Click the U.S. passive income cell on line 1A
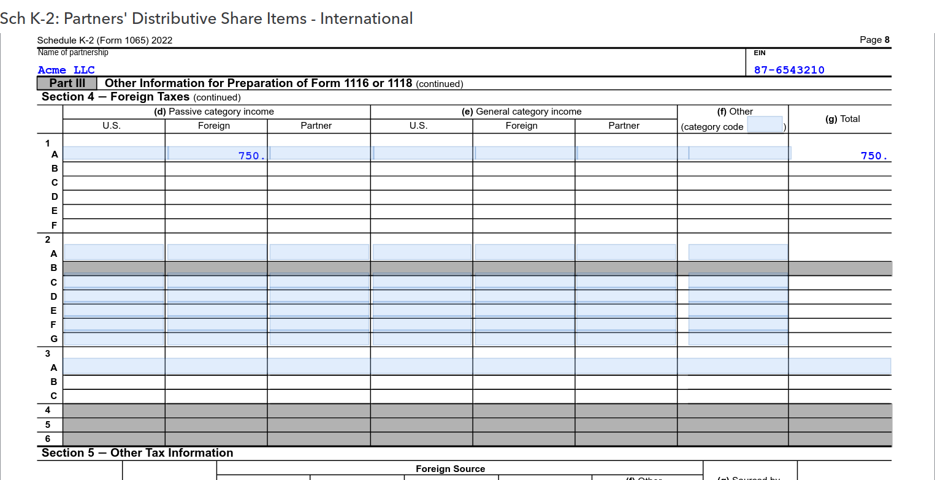The height and width of the screenshot is (480, 935). 113,153
